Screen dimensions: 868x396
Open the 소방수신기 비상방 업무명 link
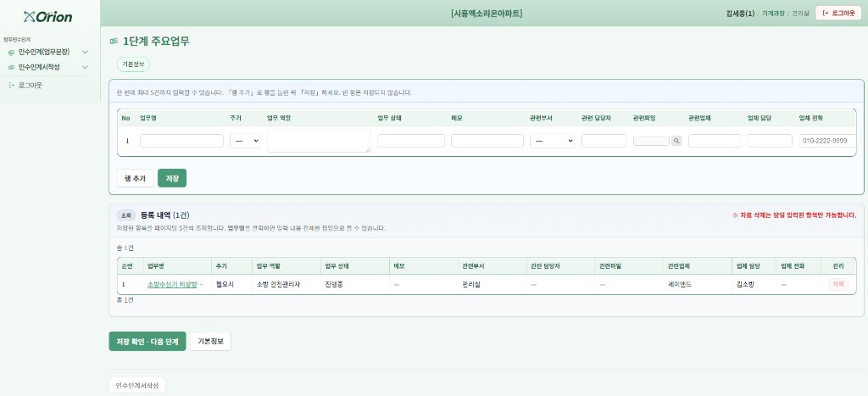[x=175, y=284]
